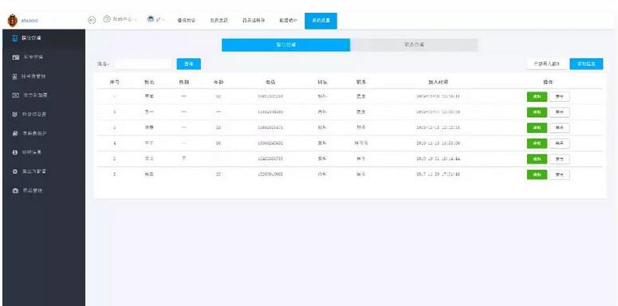Click the department cell in the fifth table row
This screenshot has height=306, width=618.
click(322, 159)
